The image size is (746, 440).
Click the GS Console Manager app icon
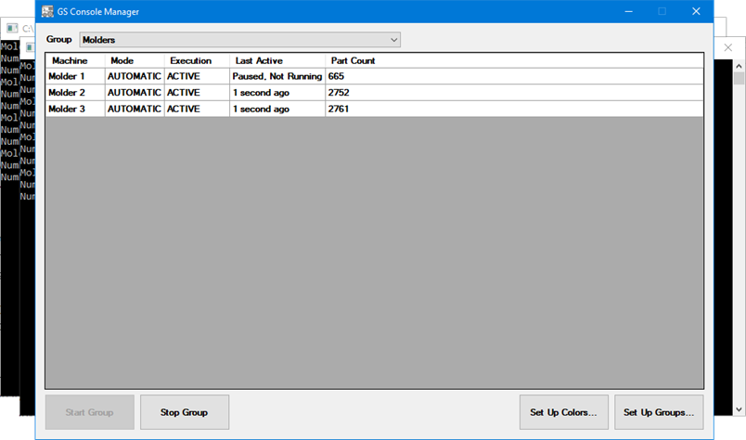(x=47, y=12)
